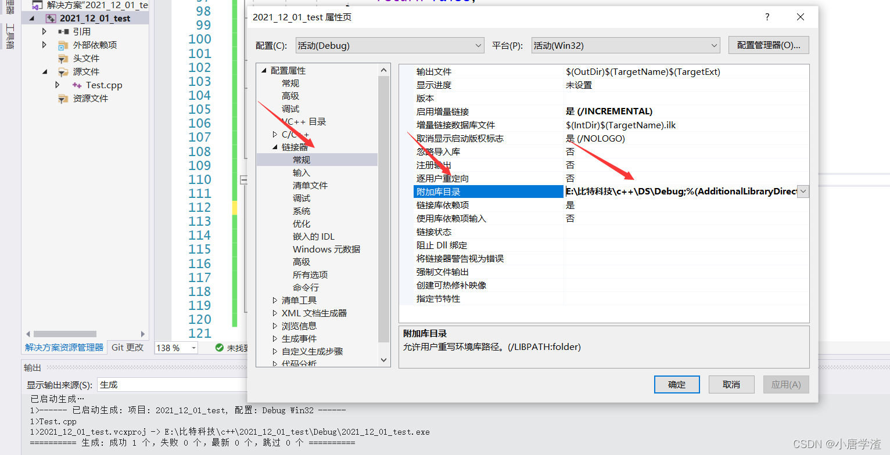Image resolution: width=890 pixels, height=455 pixels.
Task: Expand the 自定义生成步骤 tree node
Action: [x=275, y=351]
